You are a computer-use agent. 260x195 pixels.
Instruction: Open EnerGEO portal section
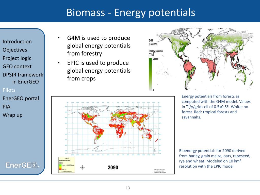(21, 98)
